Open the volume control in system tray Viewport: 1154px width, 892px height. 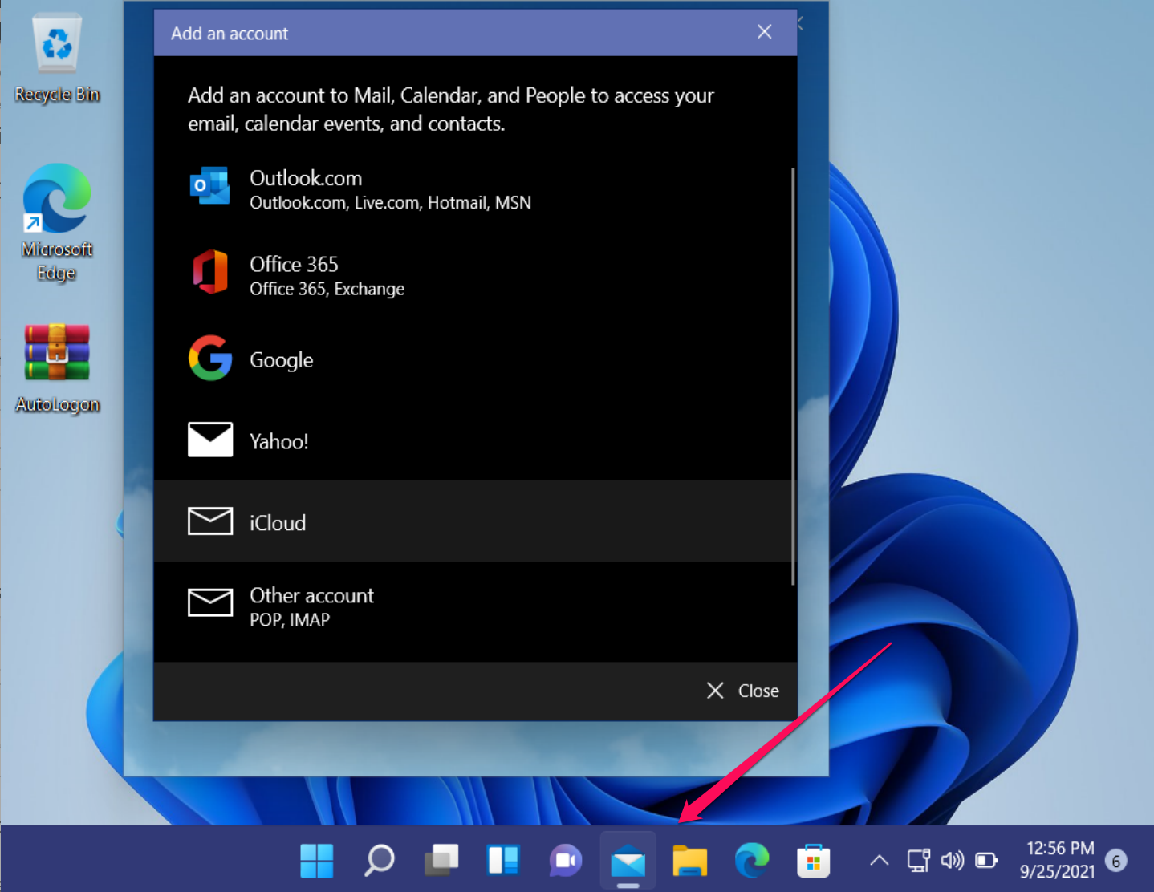[x=952, y=860]
